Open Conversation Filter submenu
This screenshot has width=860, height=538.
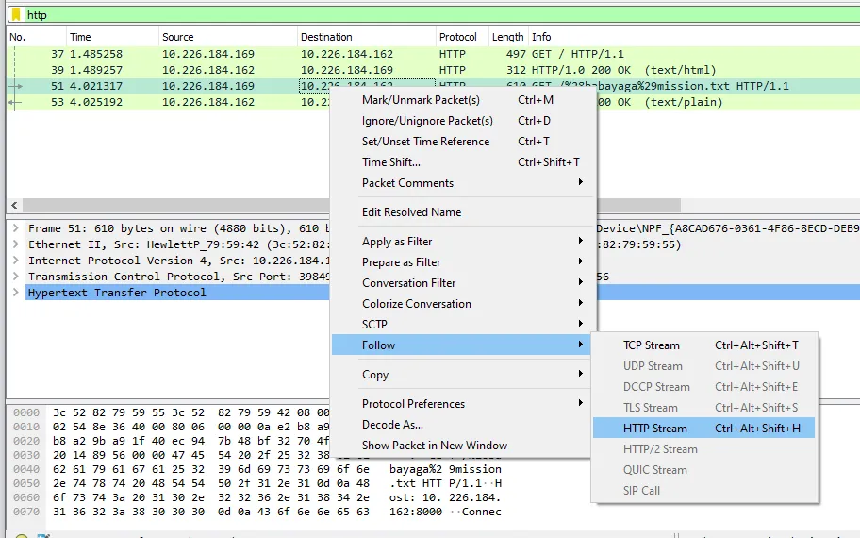pos(462,283)
